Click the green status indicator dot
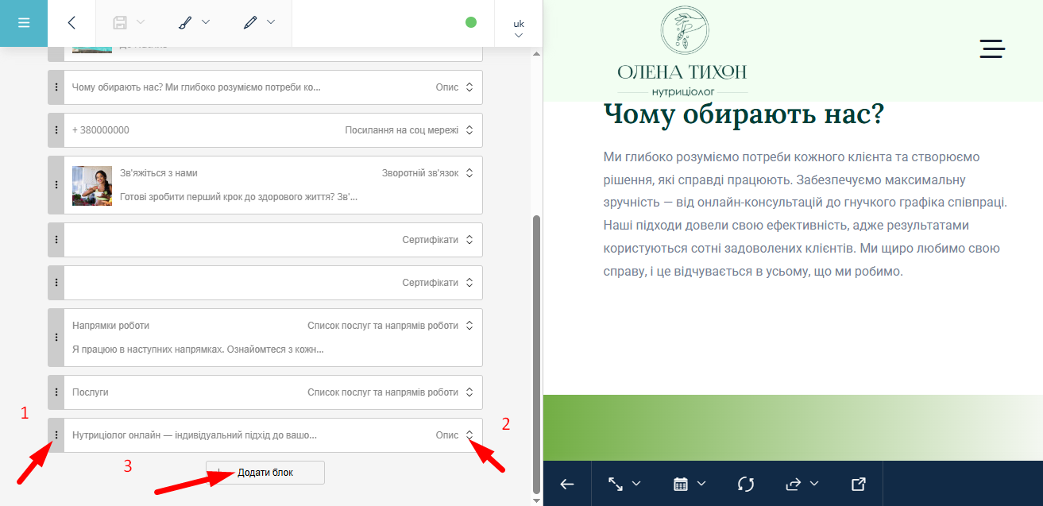 [471, 22]
